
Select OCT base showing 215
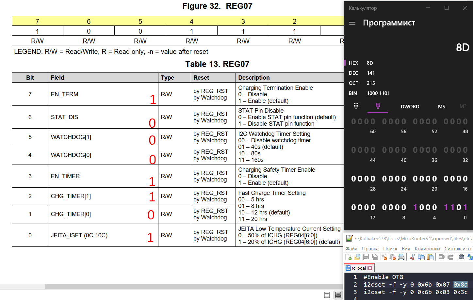[x=408, y=83]
